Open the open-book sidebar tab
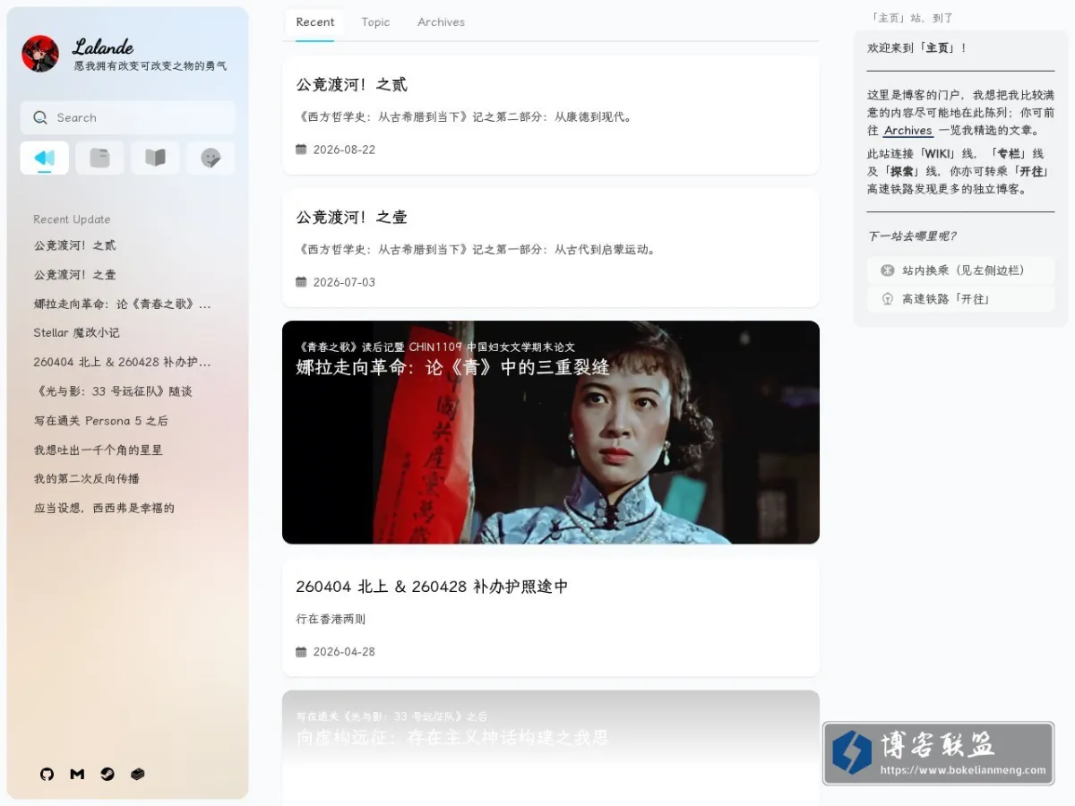Image resolution: width=1075 pixels, height=806 pixels. (156, 159)
